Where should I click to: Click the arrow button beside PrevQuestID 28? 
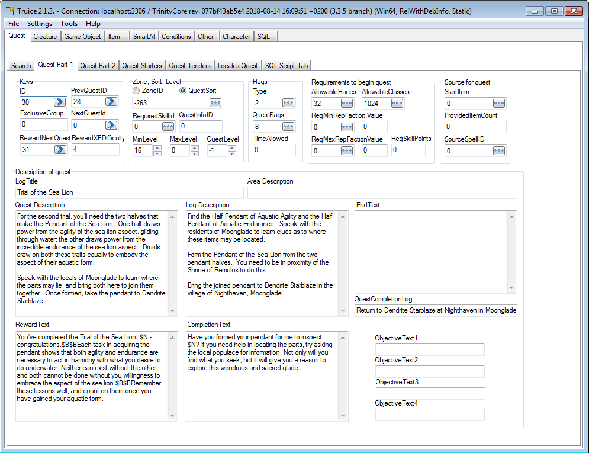111,101
